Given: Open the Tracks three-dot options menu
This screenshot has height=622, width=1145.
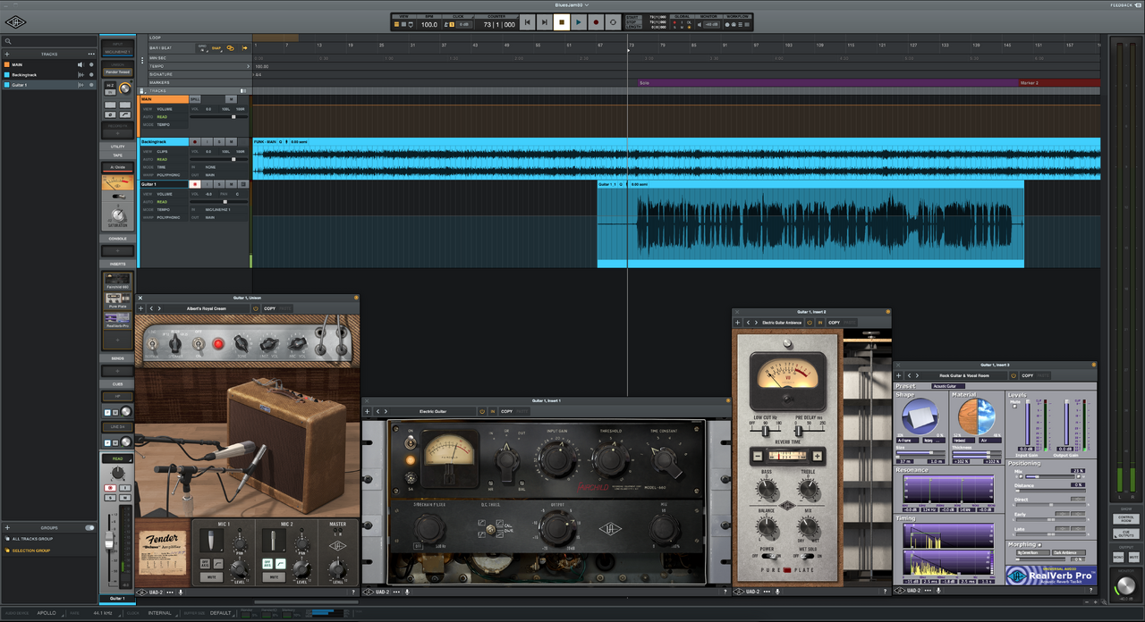Looking at the screenshot, I should coord(89,54).
